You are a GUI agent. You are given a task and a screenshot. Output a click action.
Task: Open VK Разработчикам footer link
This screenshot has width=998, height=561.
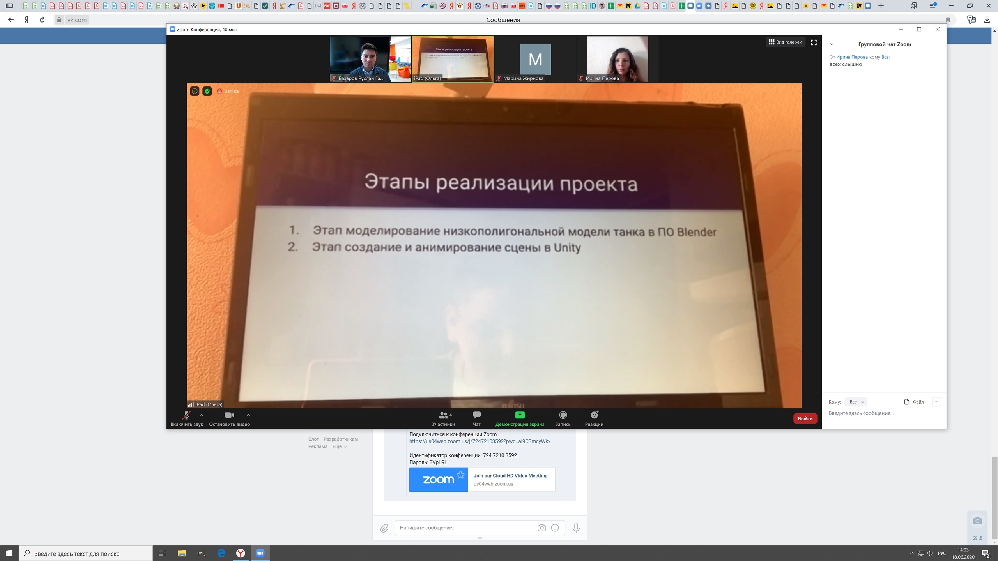coord(341,439)
